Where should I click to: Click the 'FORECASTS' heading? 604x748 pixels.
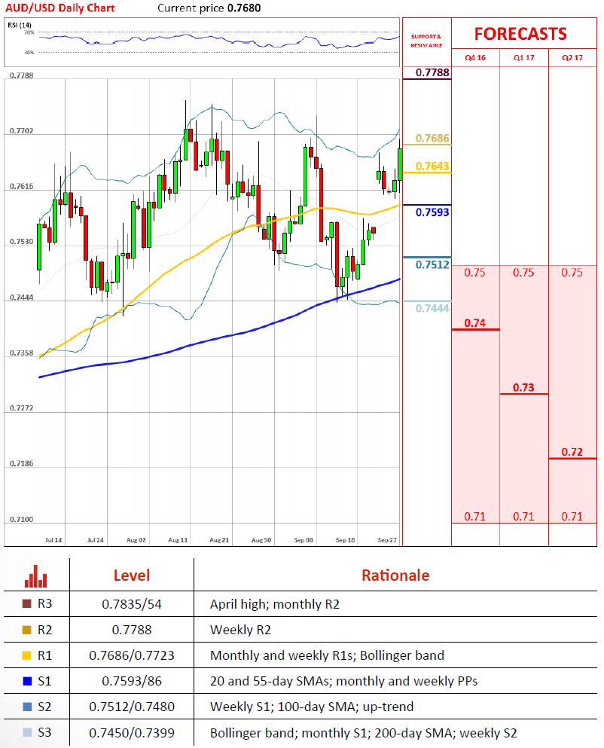click(x=520, y=34)
